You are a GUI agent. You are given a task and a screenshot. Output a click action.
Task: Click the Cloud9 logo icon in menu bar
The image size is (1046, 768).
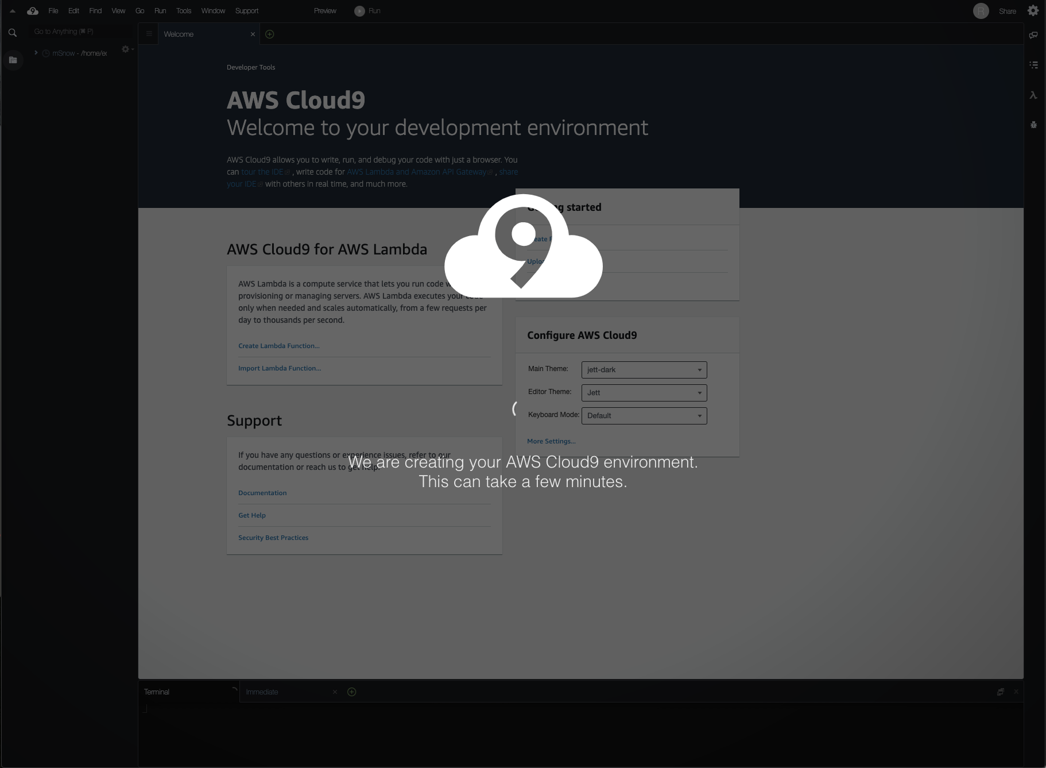coord(33,11)
